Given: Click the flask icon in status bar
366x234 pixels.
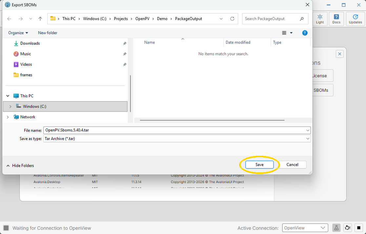Looking at the screenshot, I should [336, 228].
